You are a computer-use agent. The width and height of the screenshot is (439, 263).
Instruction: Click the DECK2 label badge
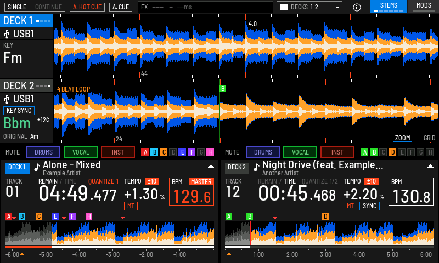click(237, 167)
